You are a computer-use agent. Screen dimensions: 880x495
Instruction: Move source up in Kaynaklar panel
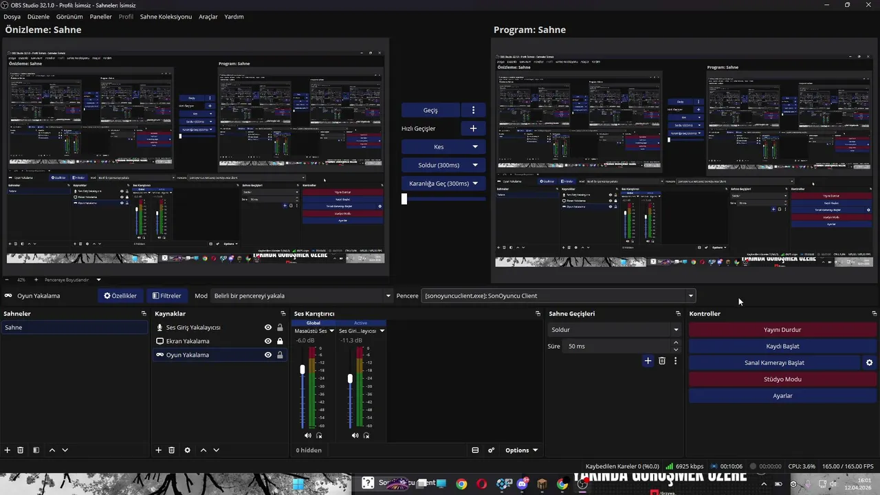[203, 450]
